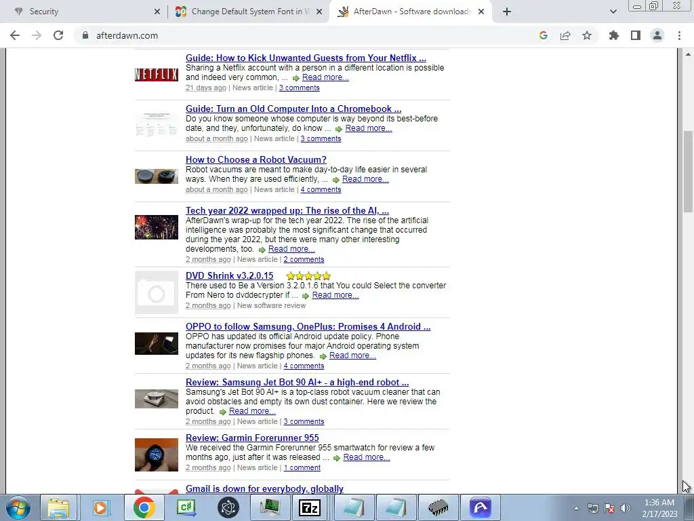
Task: Open Chrome three-dot menu
Action: (x=679, y=35)
